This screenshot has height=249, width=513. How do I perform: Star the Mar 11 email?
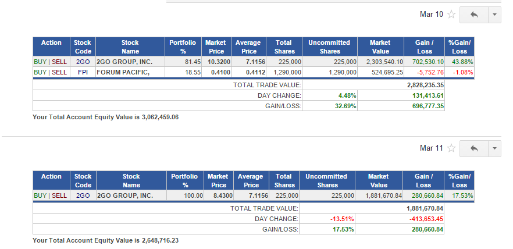click(x=451, y=148)
